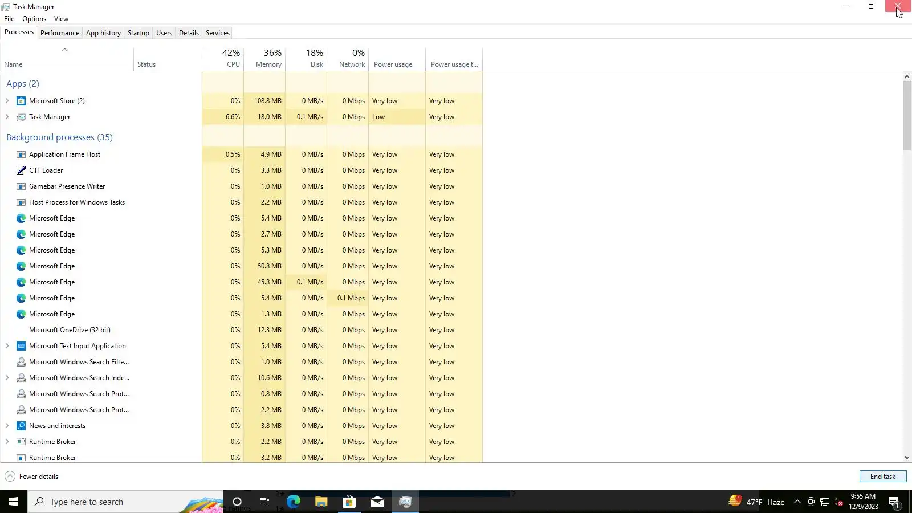912x513 pixels.
Task: Expand Runtime Broker row with 2.2 MB
Action: click(x=7, y=442)
